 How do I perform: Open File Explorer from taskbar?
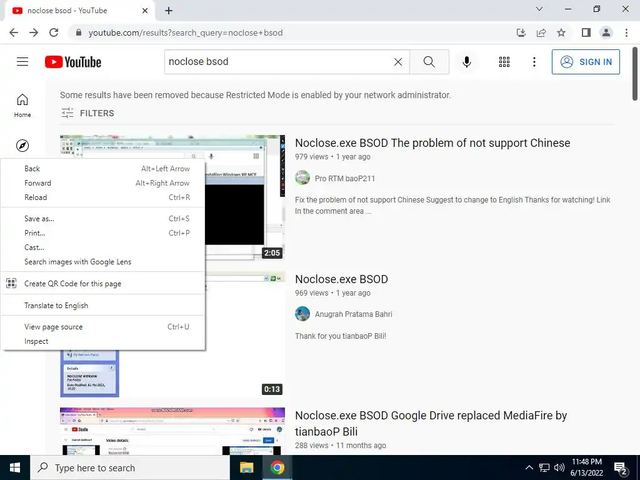click(x=246, y=467)
